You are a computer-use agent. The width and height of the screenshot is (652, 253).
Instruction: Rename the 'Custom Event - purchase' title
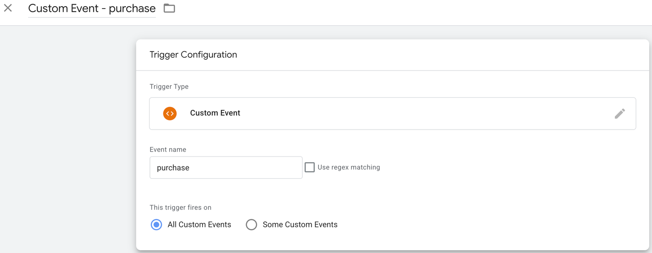[92, 9]
